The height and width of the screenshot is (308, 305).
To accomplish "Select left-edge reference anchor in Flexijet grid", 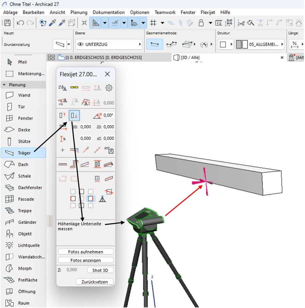I will click(73, 199).
